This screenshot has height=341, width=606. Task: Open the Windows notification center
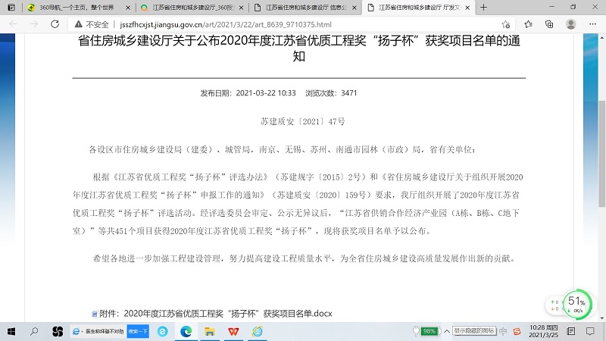pyautogui.click(x=590, y=331)
